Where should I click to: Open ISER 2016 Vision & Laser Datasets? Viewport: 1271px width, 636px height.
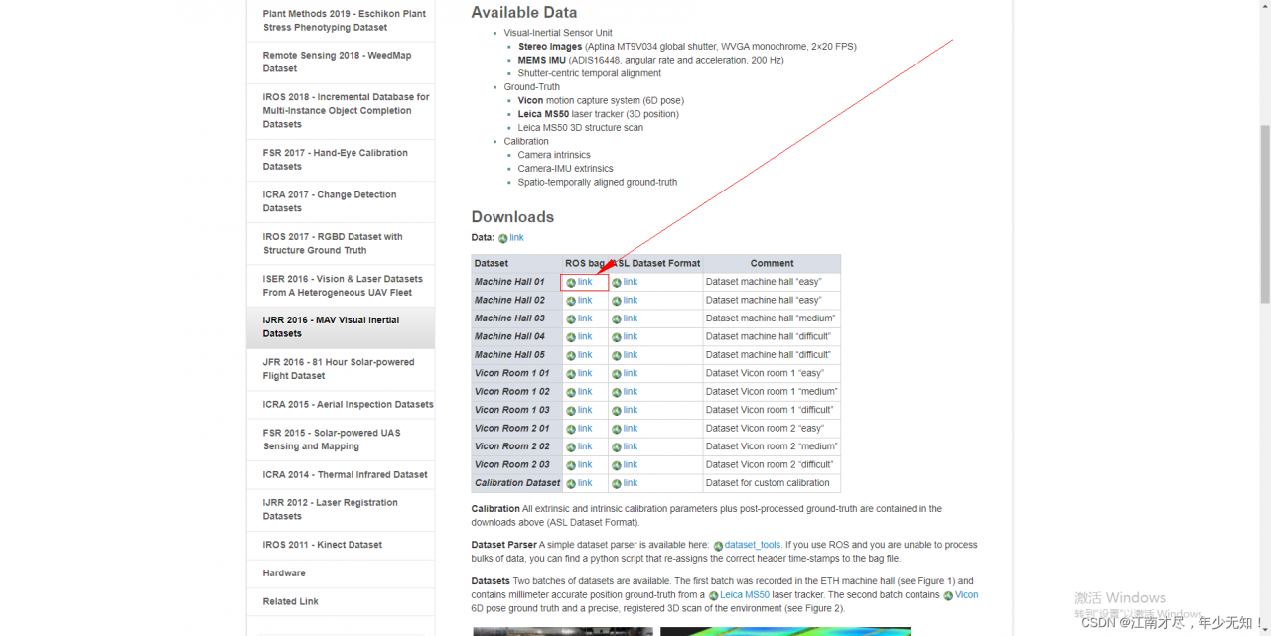[x=341, y=286]
